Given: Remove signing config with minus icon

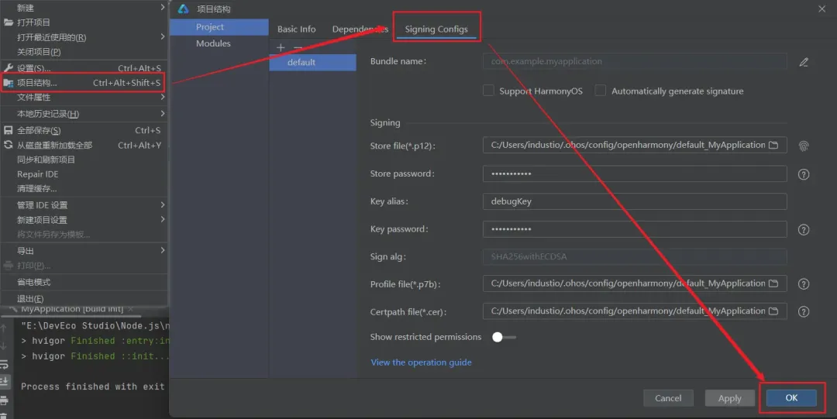Looking at the screenshot, I should tap(298, 47).
